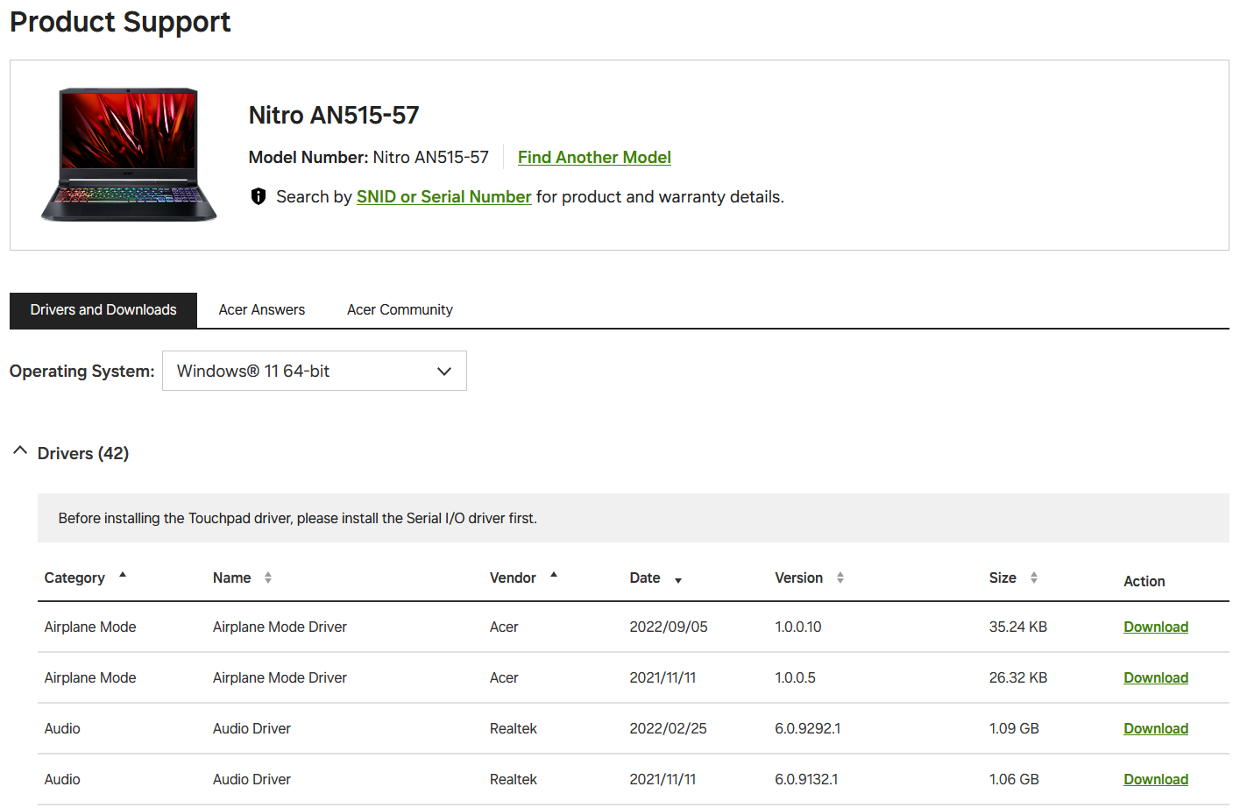The width and height of the screenshot is (1240, 808).
Task: Open the Operating System dropdown
Action: click(315, 371)
